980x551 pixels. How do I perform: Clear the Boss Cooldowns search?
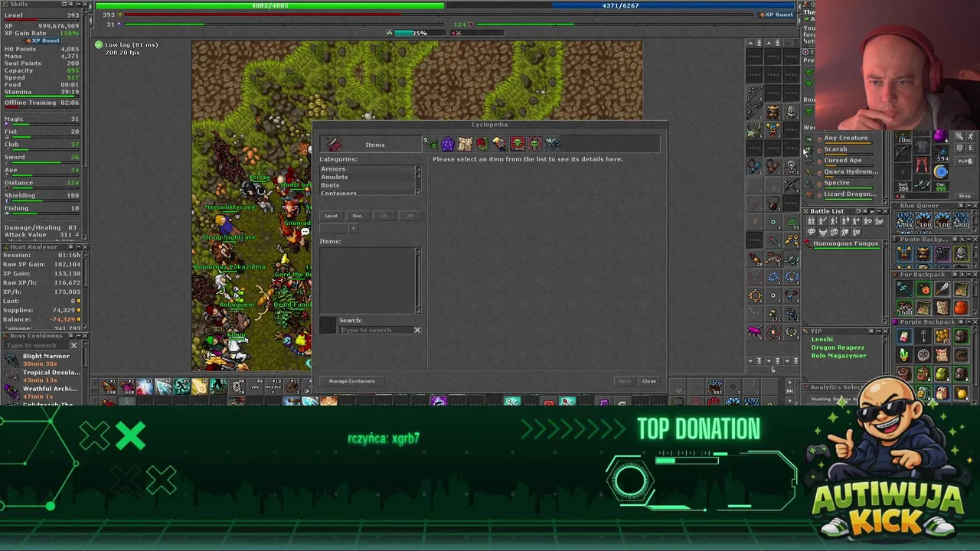pyautogui.click(x=74, y=345)
